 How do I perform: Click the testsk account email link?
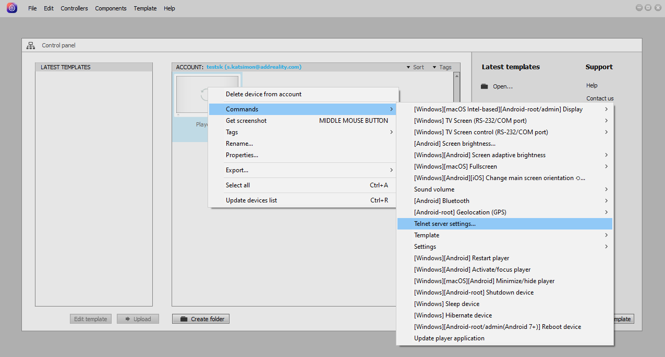coord(254,67)
